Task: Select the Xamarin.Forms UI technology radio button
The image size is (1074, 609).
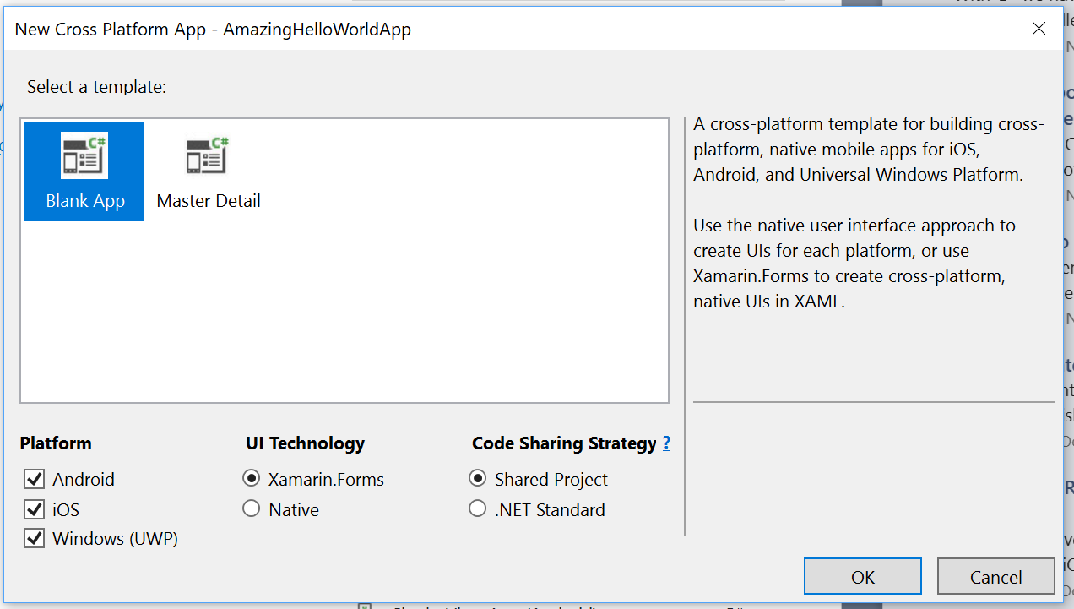Action: point(251,479)
